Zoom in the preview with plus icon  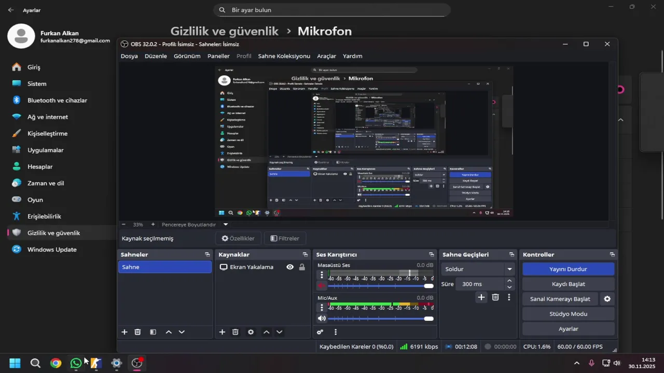point(153,224)
